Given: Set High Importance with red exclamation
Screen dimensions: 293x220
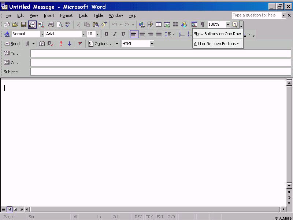Looking at the screenshot, I should click(61, 44).
